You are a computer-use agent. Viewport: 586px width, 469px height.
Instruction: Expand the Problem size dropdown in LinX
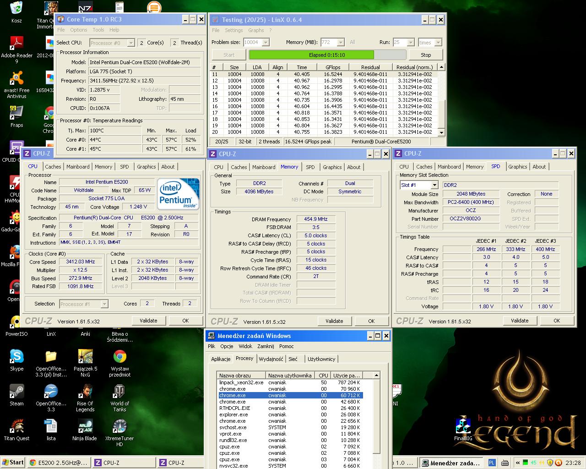[x=266, y=42]
